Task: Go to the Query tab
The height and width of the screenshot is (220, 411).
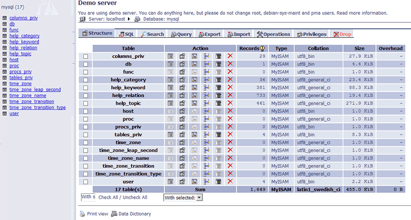Action: 181,34
